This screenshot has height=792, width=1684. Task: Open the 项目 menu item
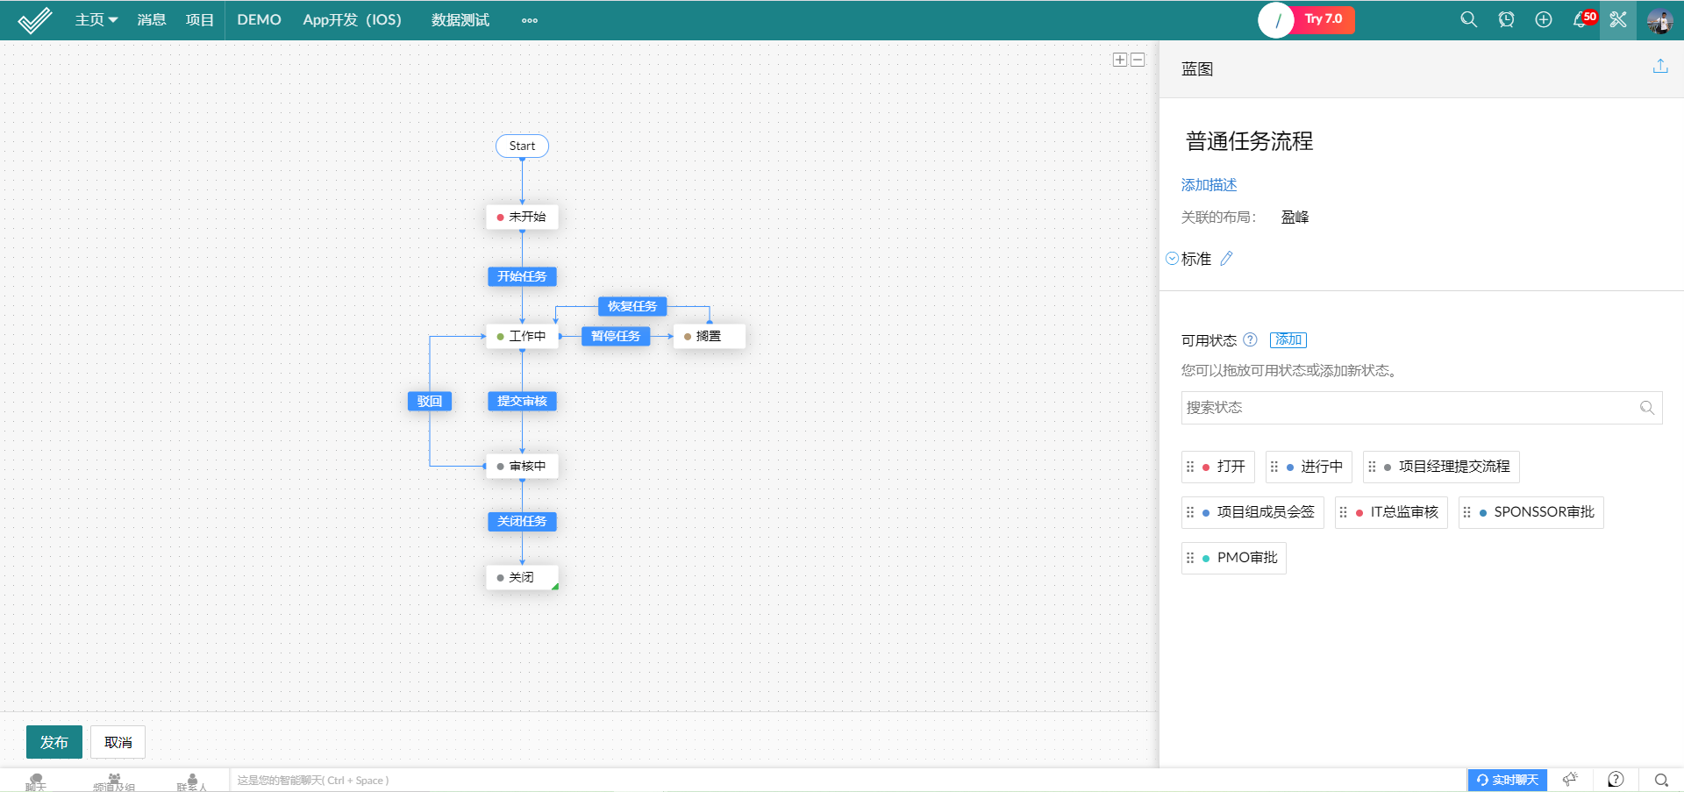point(199,19)
